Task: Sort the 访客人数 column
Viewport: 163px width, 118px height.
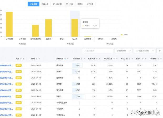Action: click(97, 59)
